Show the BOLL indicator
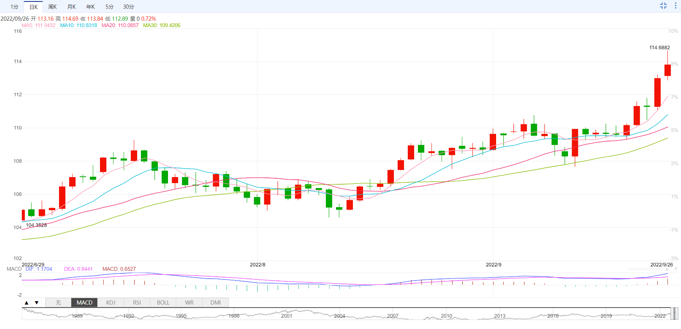681x329 pixels. tap(163, 303)
